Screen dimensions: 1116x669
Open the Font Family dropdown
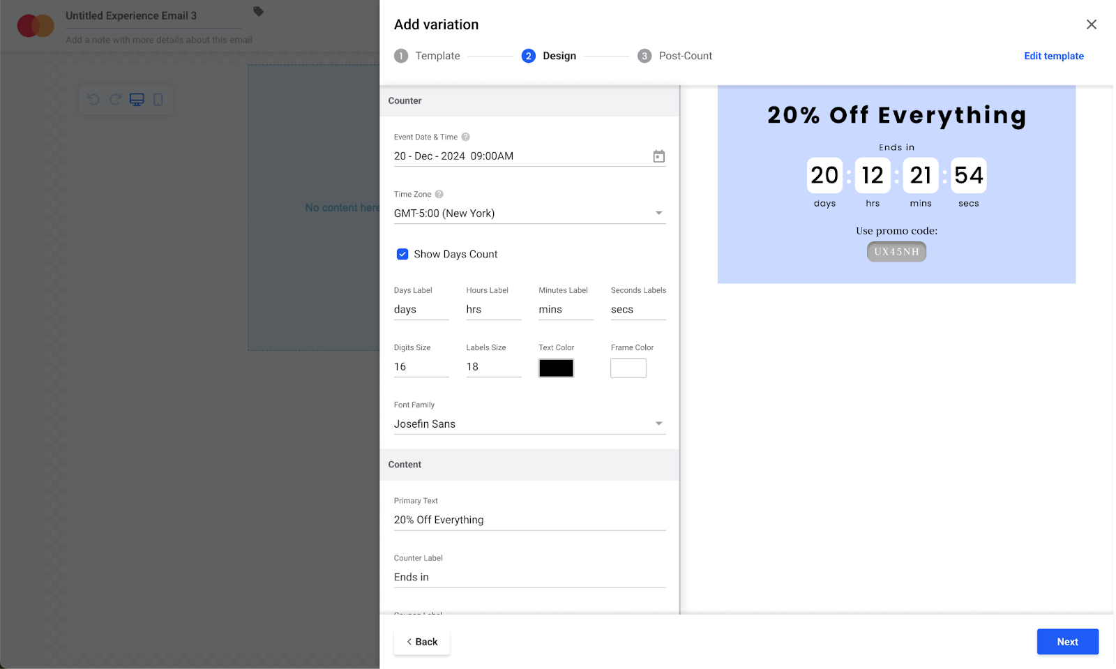click(529, 424)
